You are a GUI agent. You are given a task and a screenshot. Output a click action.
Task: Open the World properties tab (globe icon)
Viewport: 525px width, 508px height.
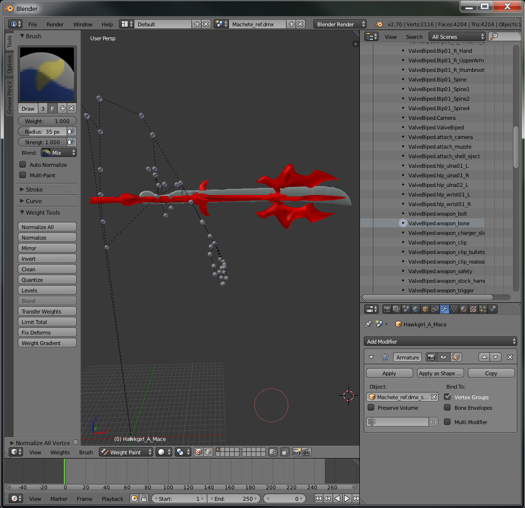[x=416, y=309]
